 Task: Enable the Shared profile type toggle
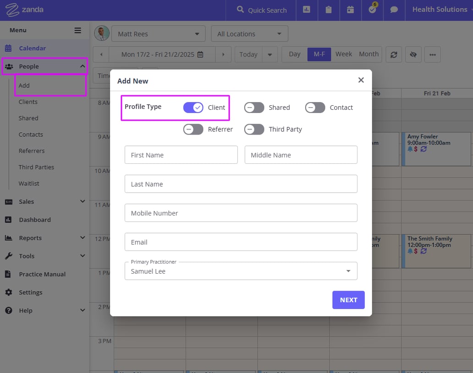pyautogui.click(x=254, y=108)
